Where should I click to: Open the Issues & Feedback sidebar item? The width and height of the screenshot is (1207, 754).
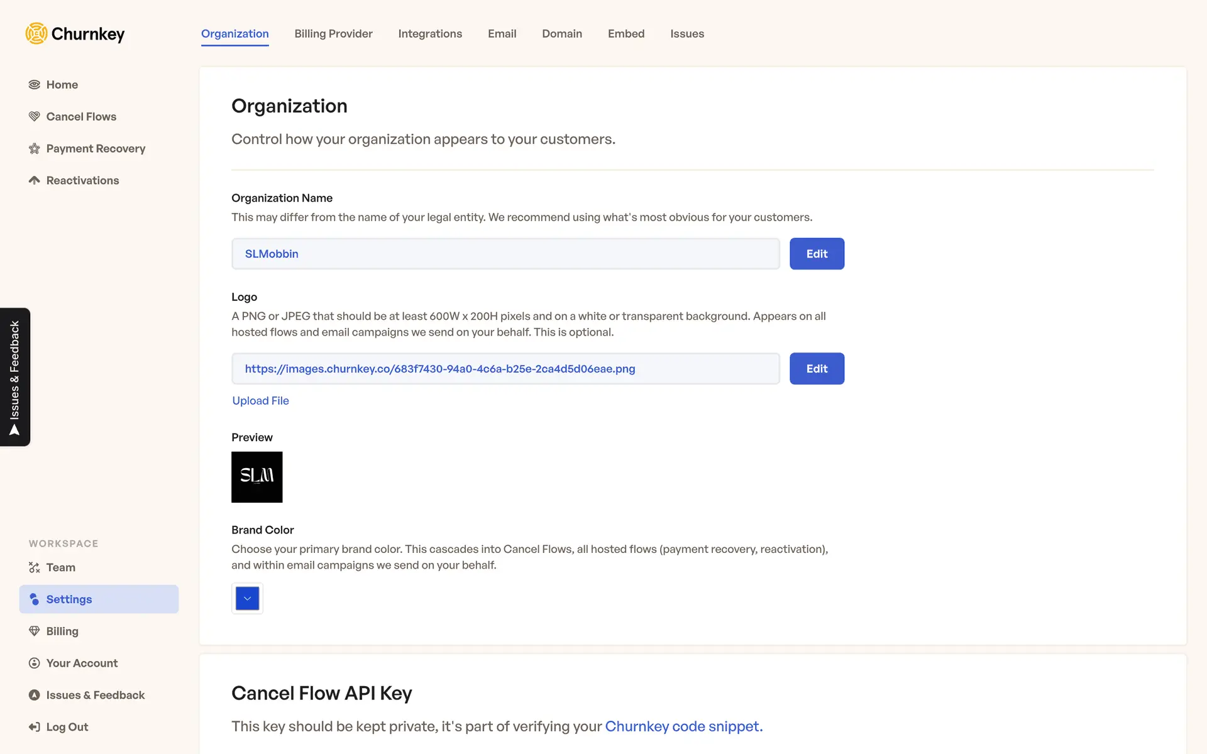[95, 695]
